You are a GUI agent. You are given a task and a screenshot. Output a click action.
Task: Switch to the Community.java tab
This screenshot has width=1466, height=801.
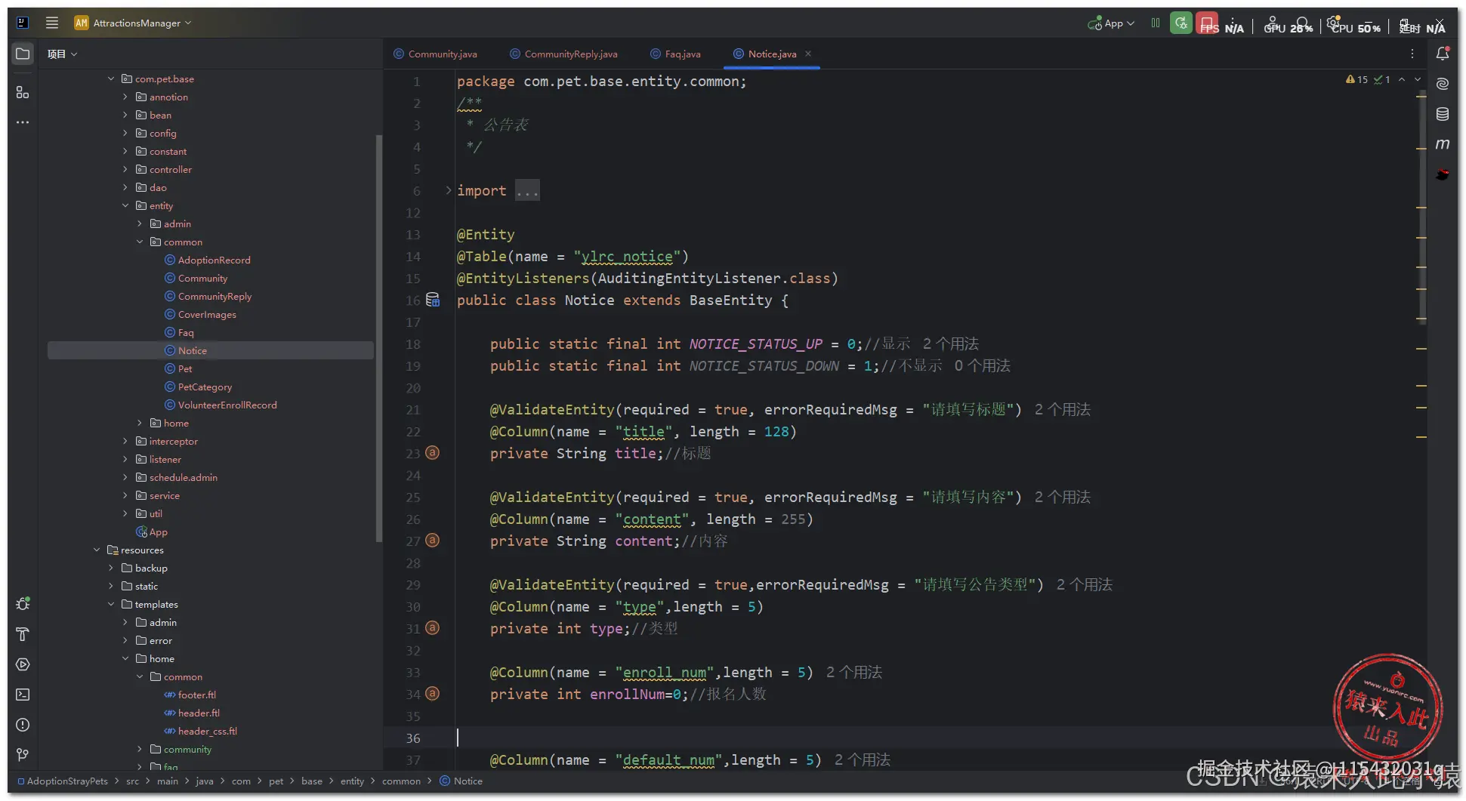click(x=435, y=54)
